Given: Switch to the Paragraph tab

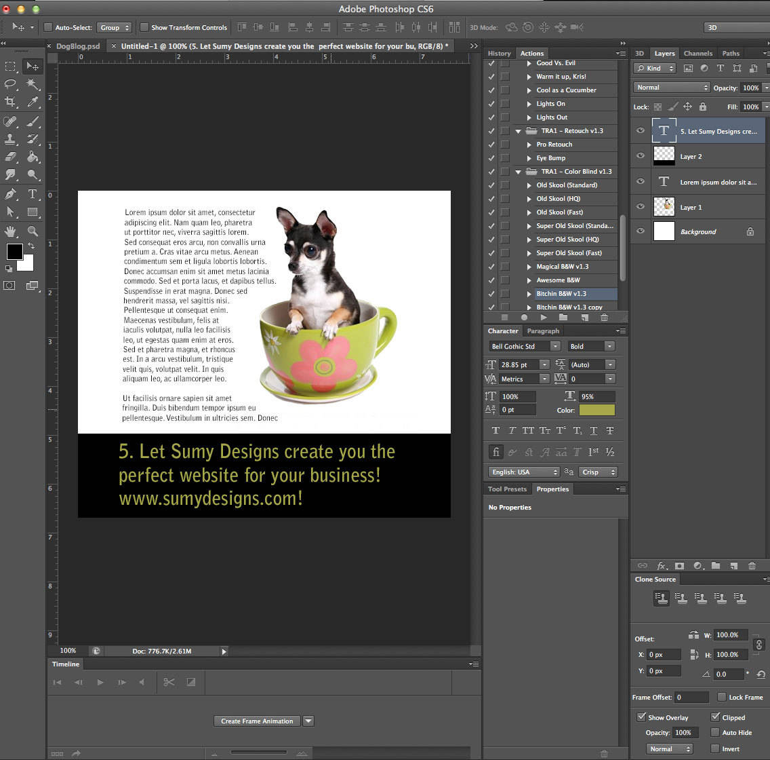Looking at the screenshot, I should coord(543,331).
